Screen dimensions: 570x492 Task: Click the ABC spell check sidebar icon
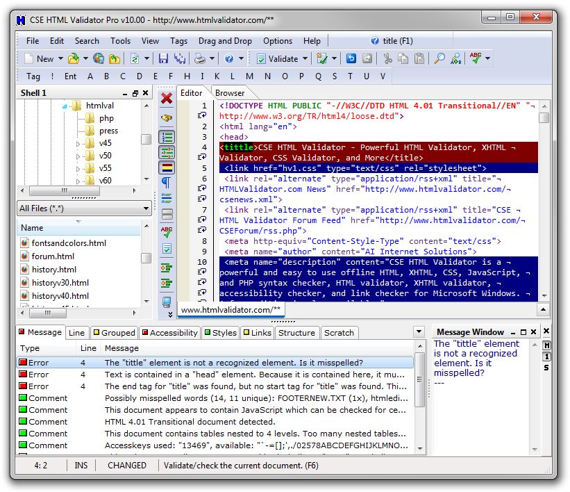coord(167,231)
